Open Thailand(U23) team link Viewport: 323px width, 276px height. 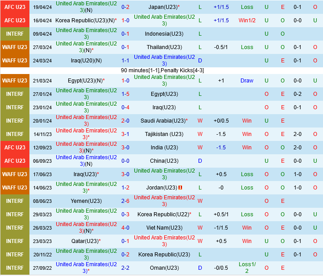point(164,47)
